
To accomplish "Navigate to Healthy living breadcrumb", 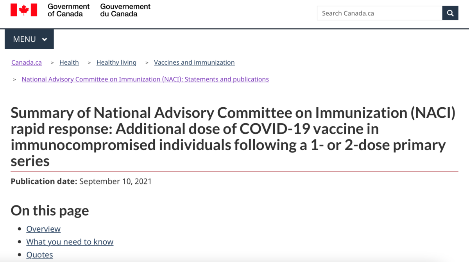I will [116, 62].
